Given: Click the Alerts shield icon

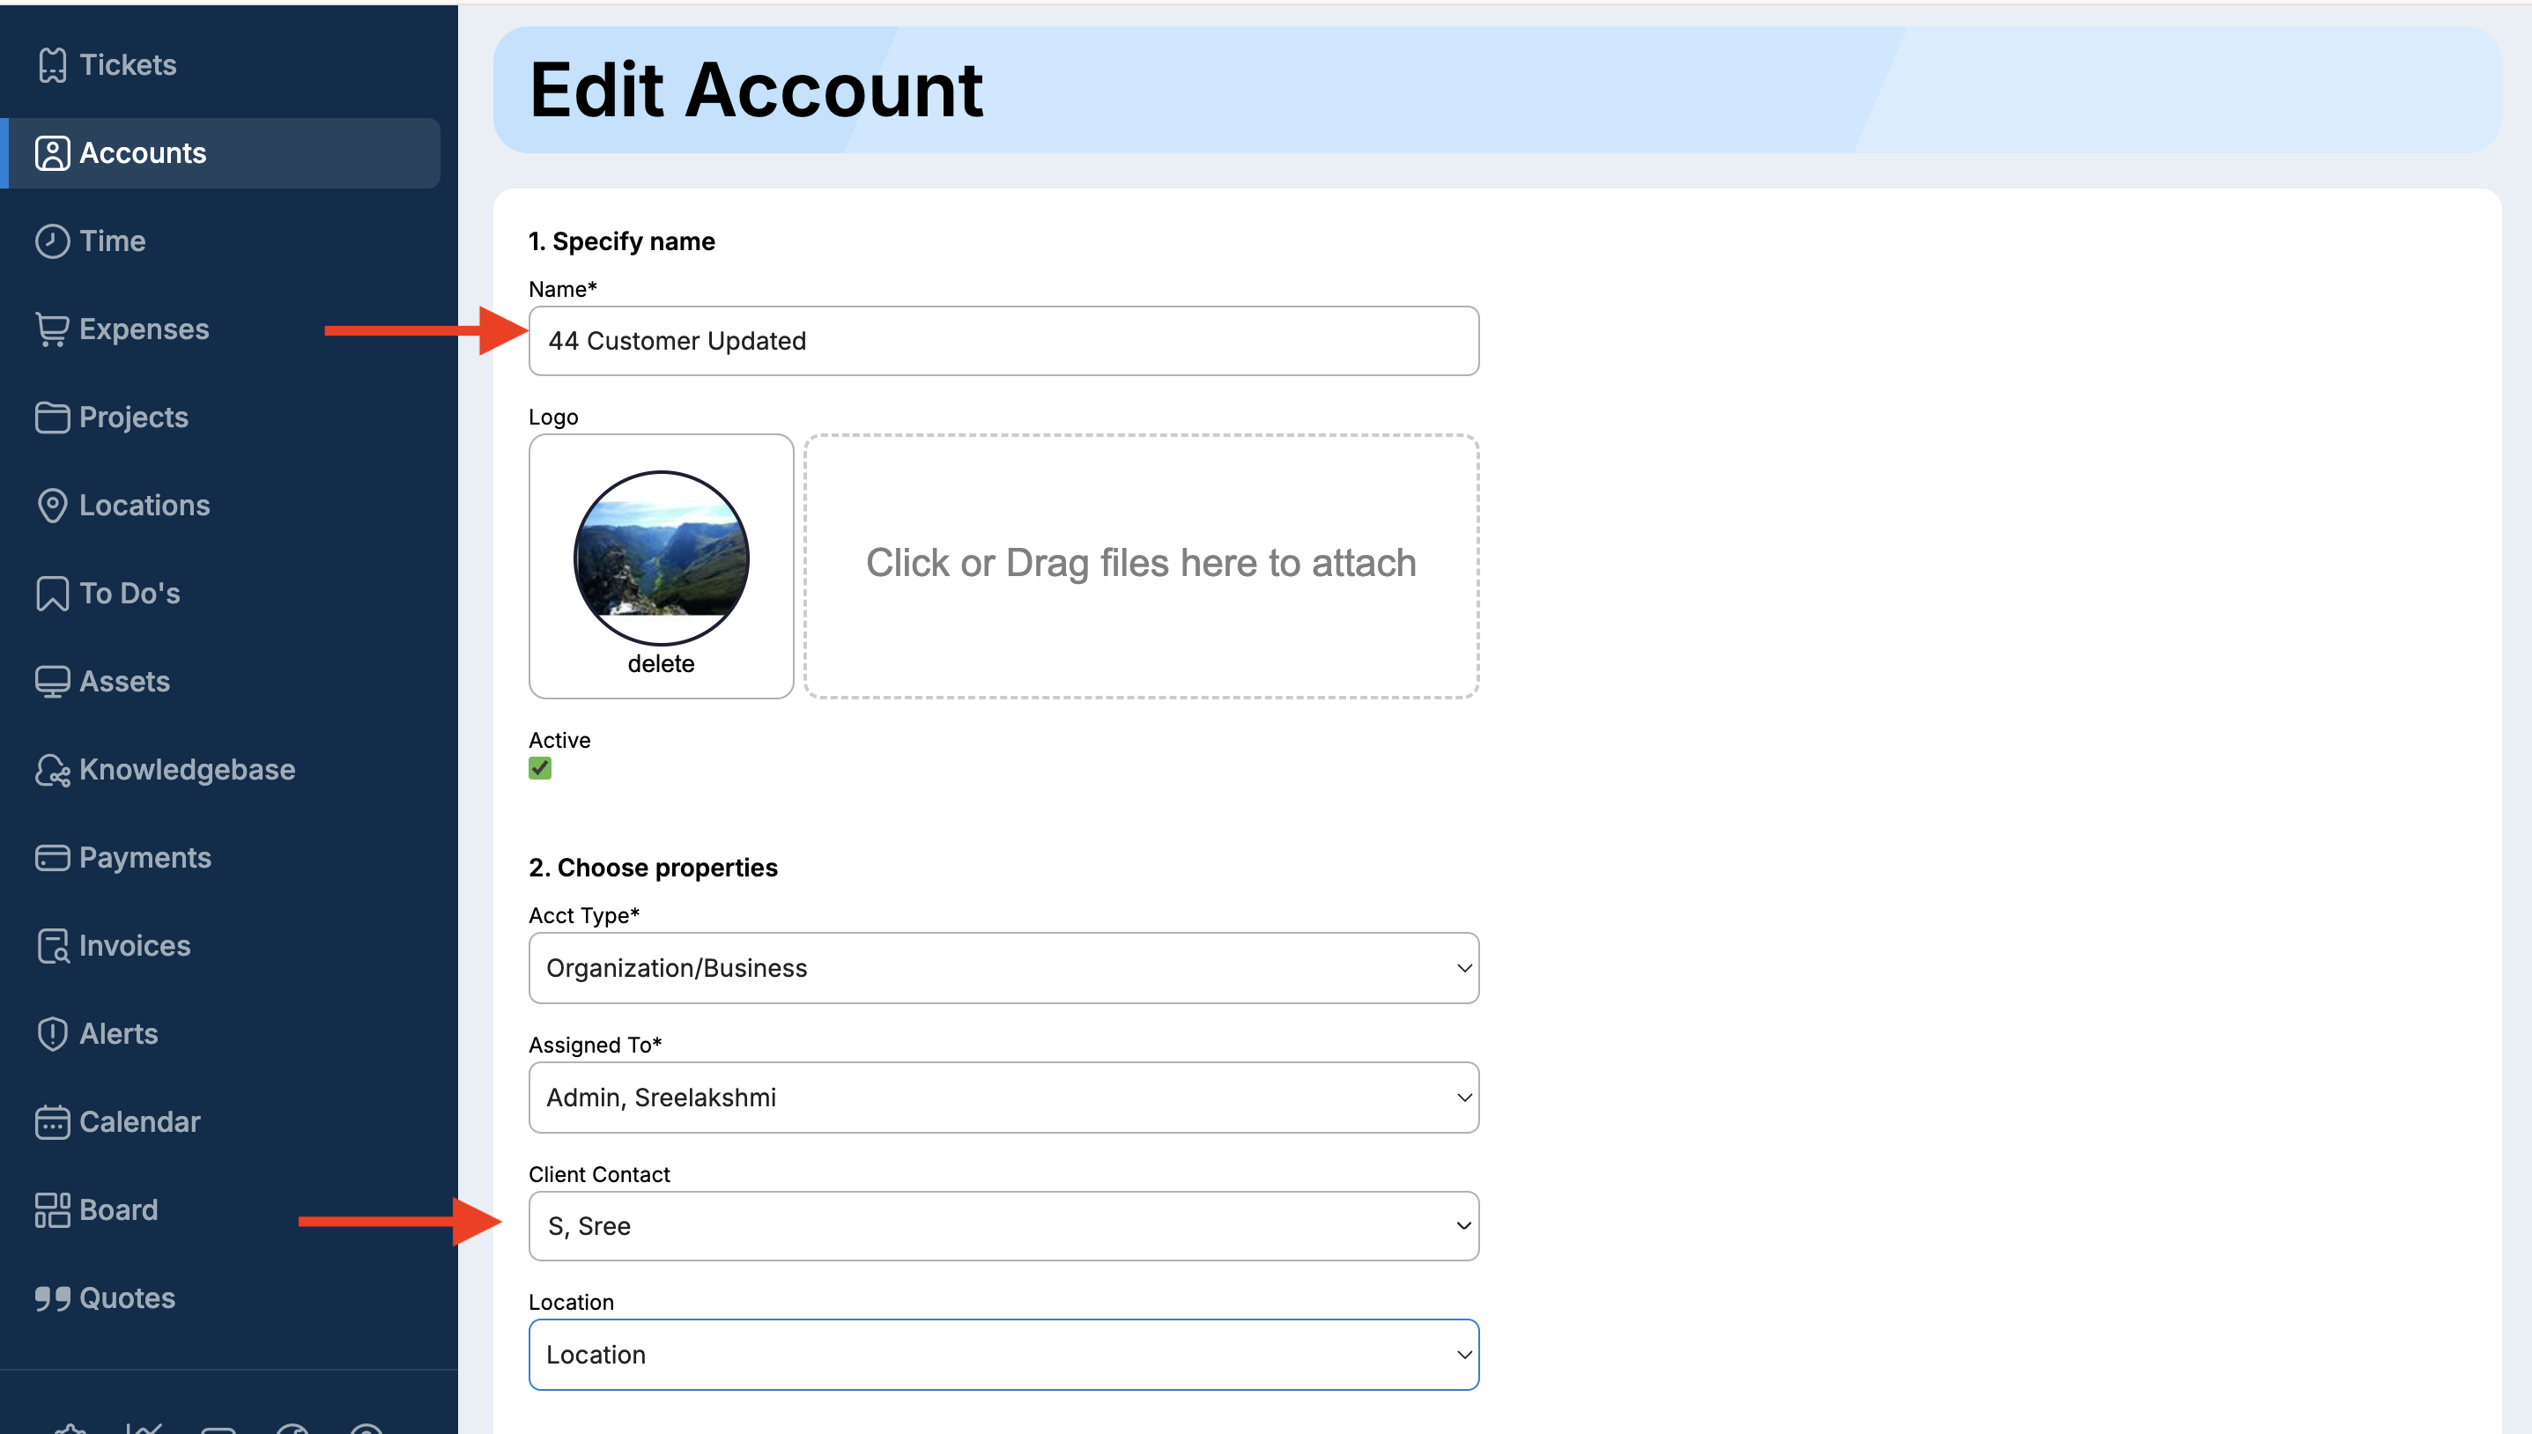Looking at the screenshot, I should tap(51, 1034).
